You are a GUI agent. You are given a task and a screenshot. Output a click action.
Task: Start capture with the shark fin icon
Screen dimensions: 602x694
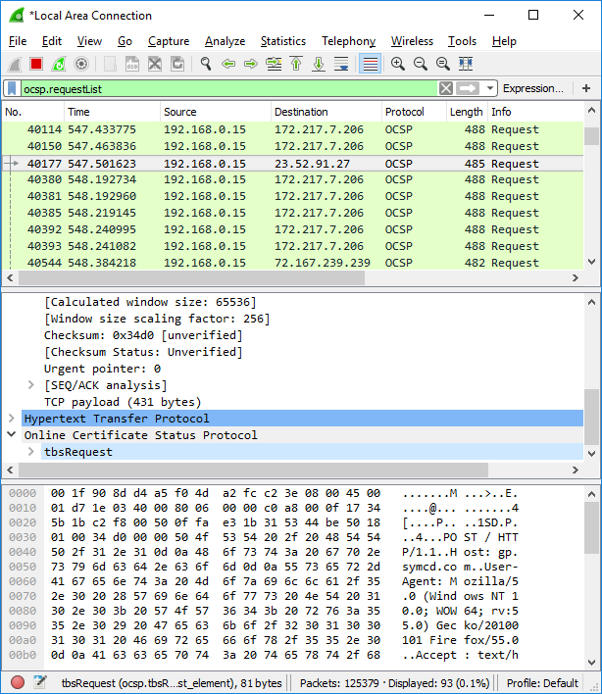click(15, 64)
